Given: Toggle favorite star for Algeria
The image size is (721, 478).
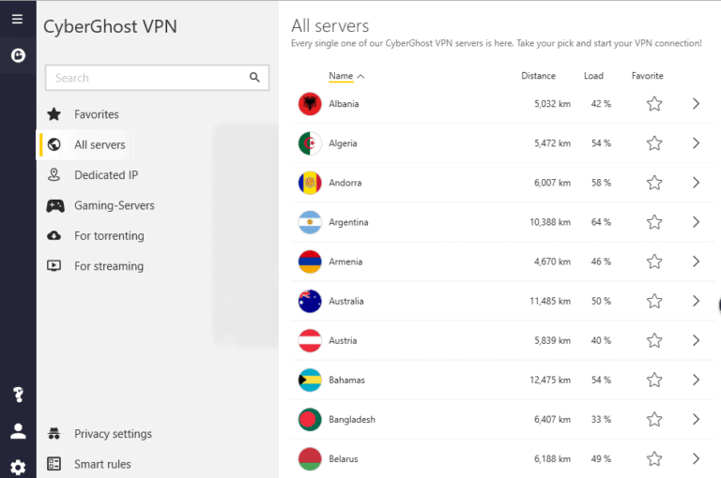Looking at the screenshot, I should tap(654, 143).
